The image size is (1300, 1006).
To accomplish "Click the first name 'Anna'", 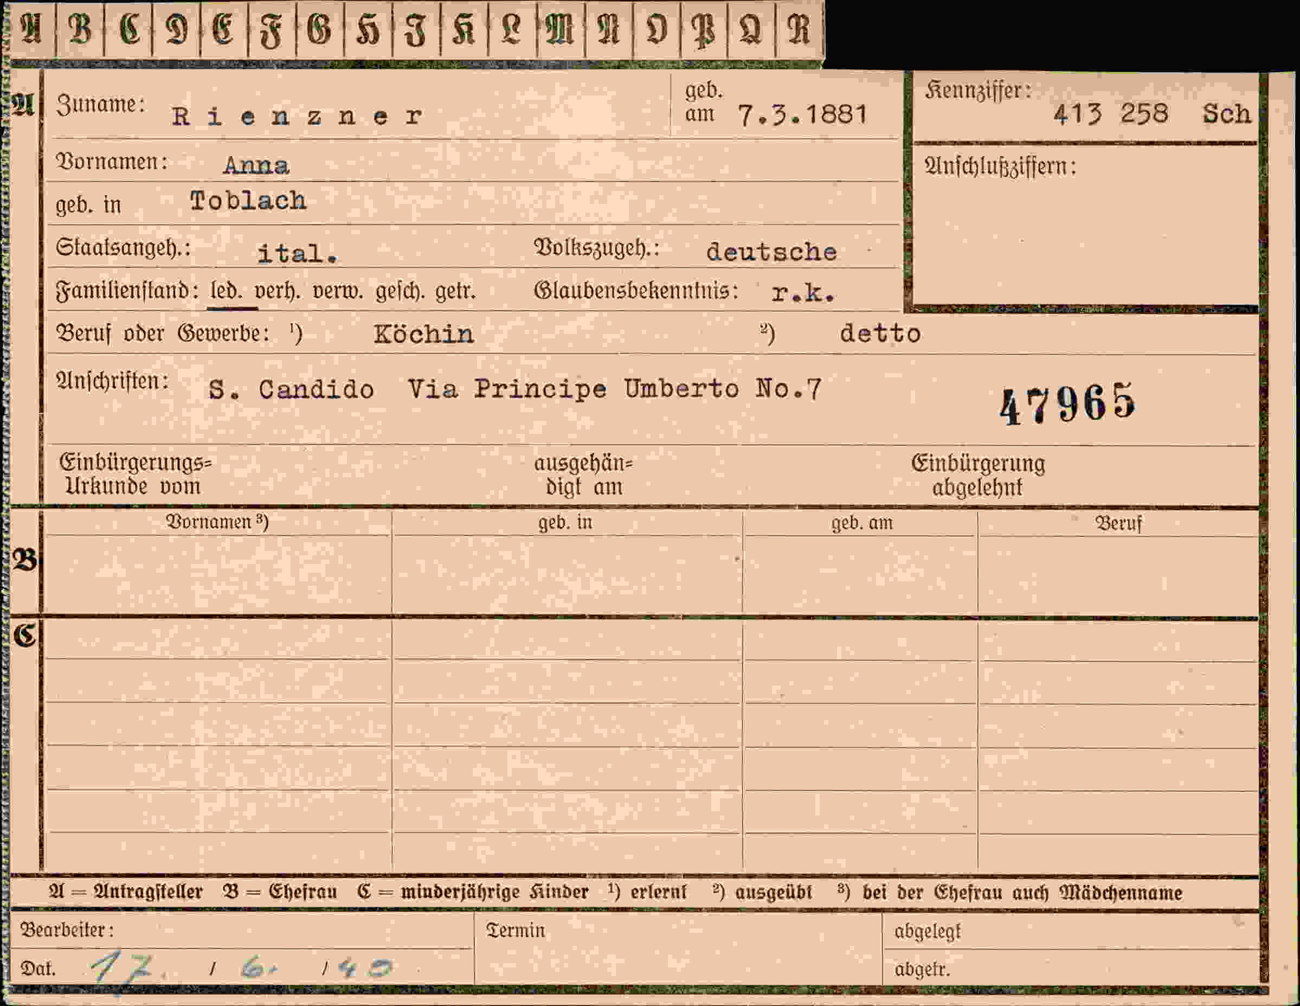I will tap(256, 165).
